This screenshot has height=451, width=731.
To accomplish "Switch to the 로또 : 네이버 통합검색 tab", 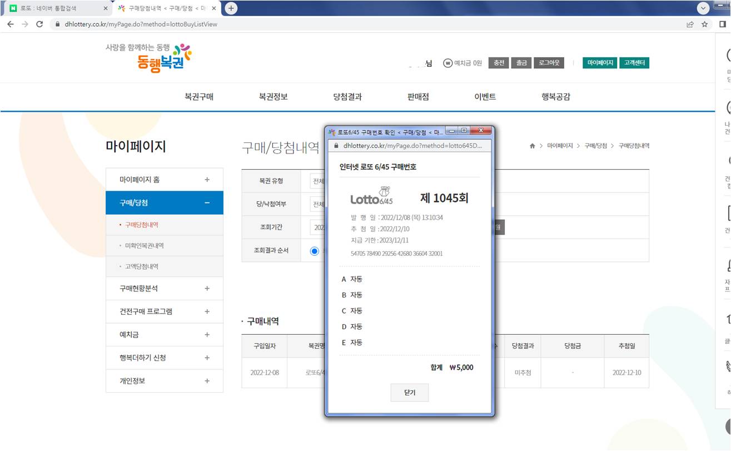I will pos(54,8).
